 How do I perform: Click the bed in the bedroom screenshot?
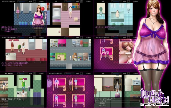point(57,15)
